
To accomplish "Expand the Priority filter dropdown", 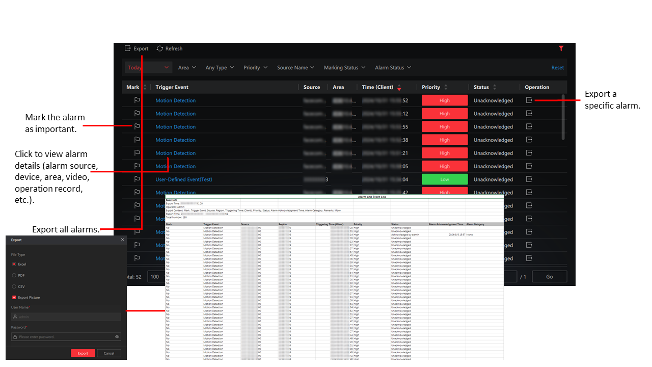I will tap(255, 67).
